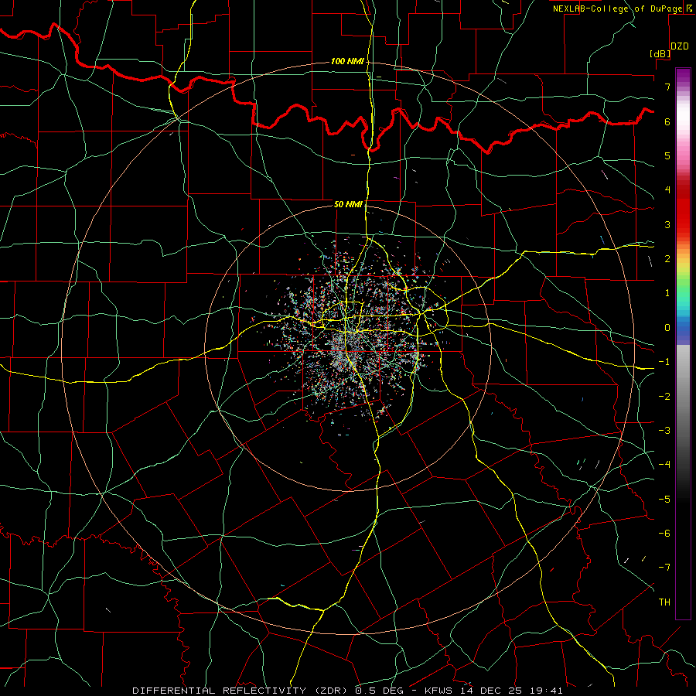Click the -5 value on the color scale

click(x=664, y=500)
